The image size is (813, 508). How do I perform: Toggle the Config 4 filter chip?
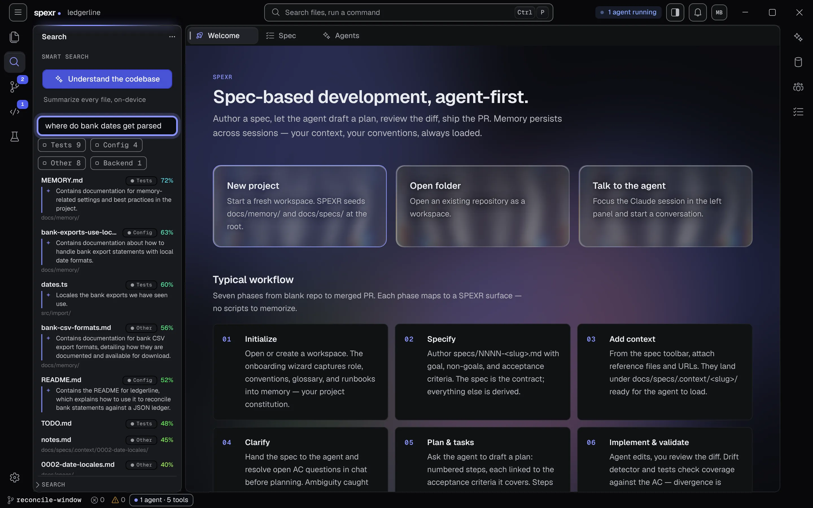pos(116,145)
